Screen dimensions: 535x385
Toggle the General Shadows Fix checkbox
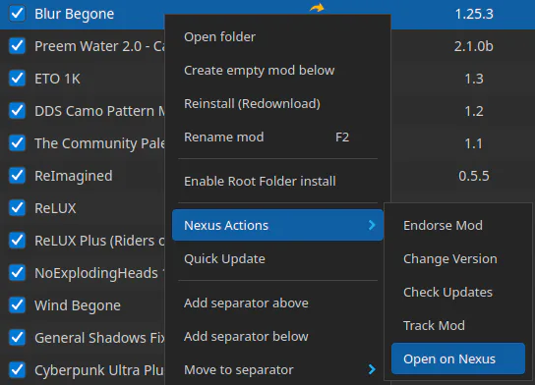(17, 338)
